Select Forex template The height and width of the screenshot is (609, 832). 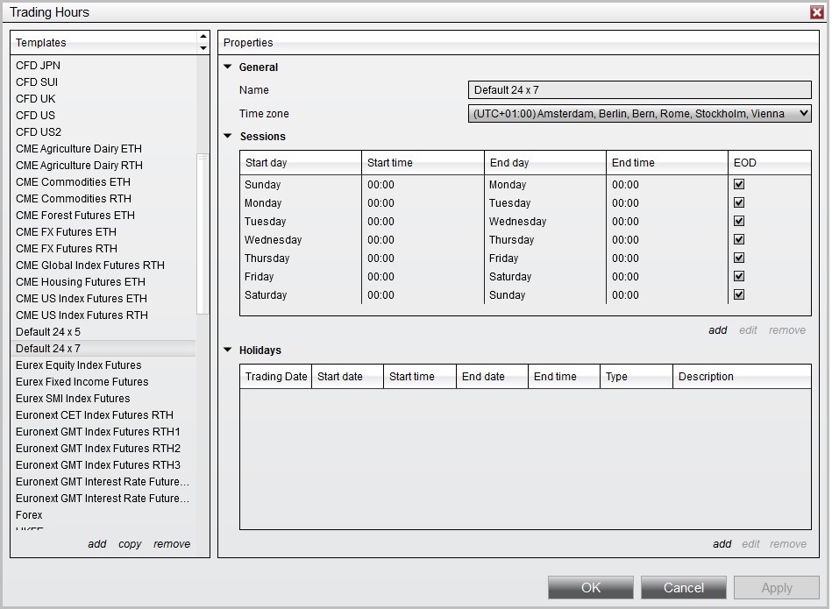click(103, 514)
